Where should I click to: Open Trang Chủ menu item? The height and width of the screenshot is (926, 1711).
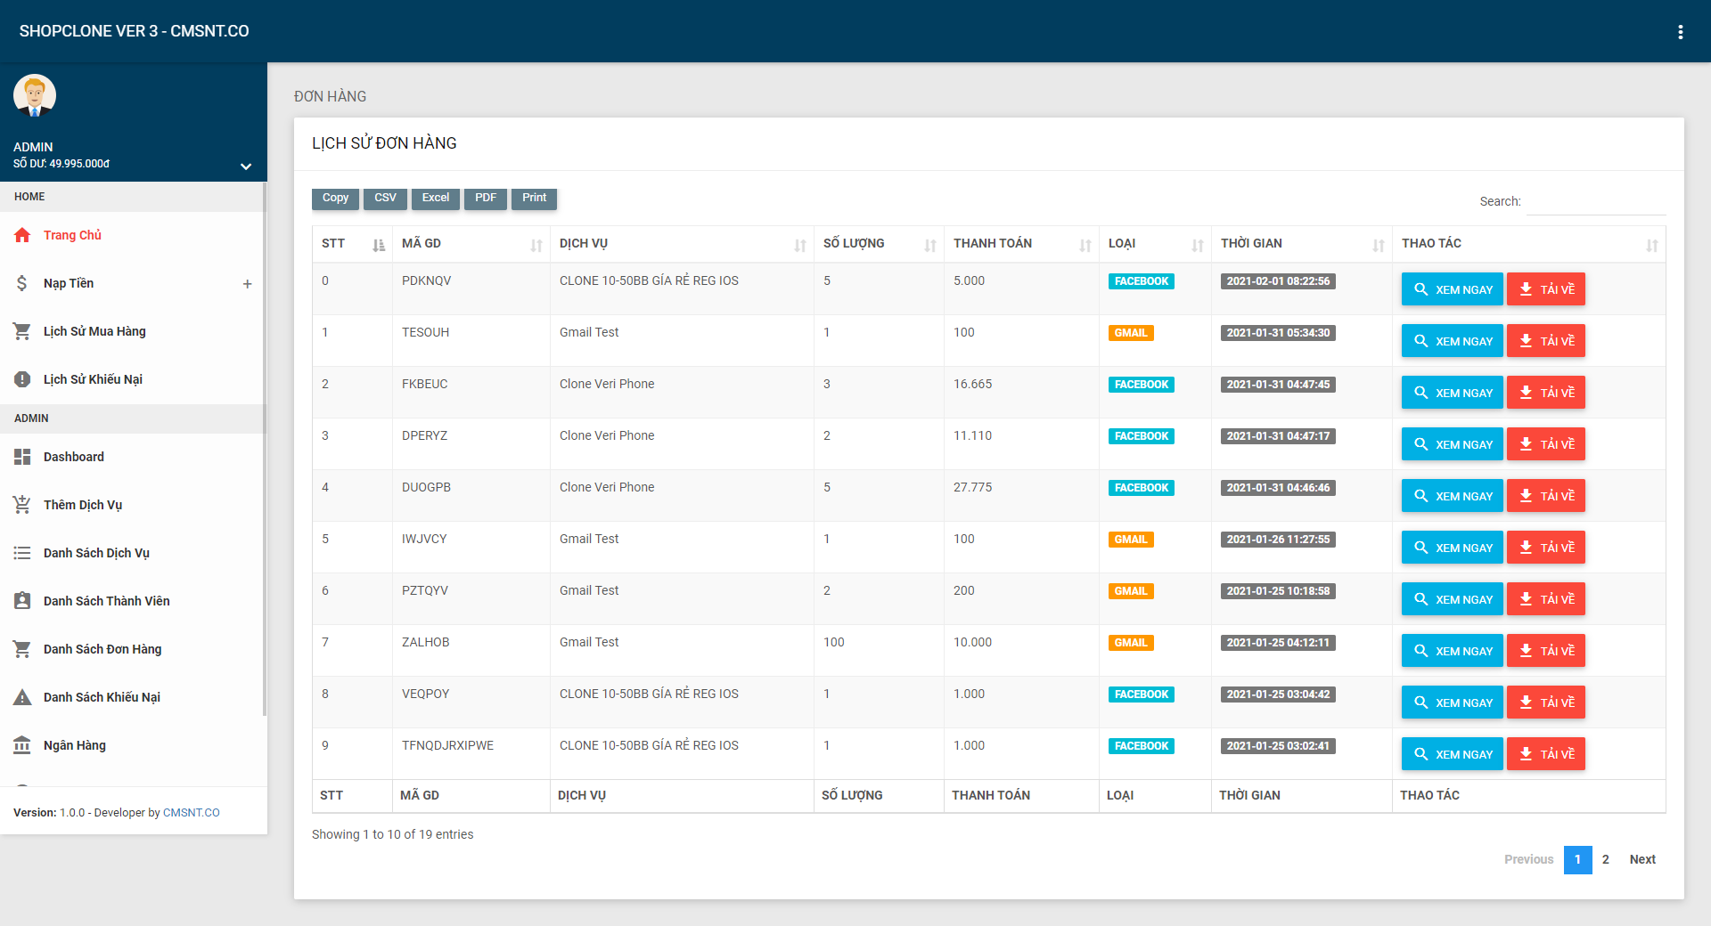point(134,235)
